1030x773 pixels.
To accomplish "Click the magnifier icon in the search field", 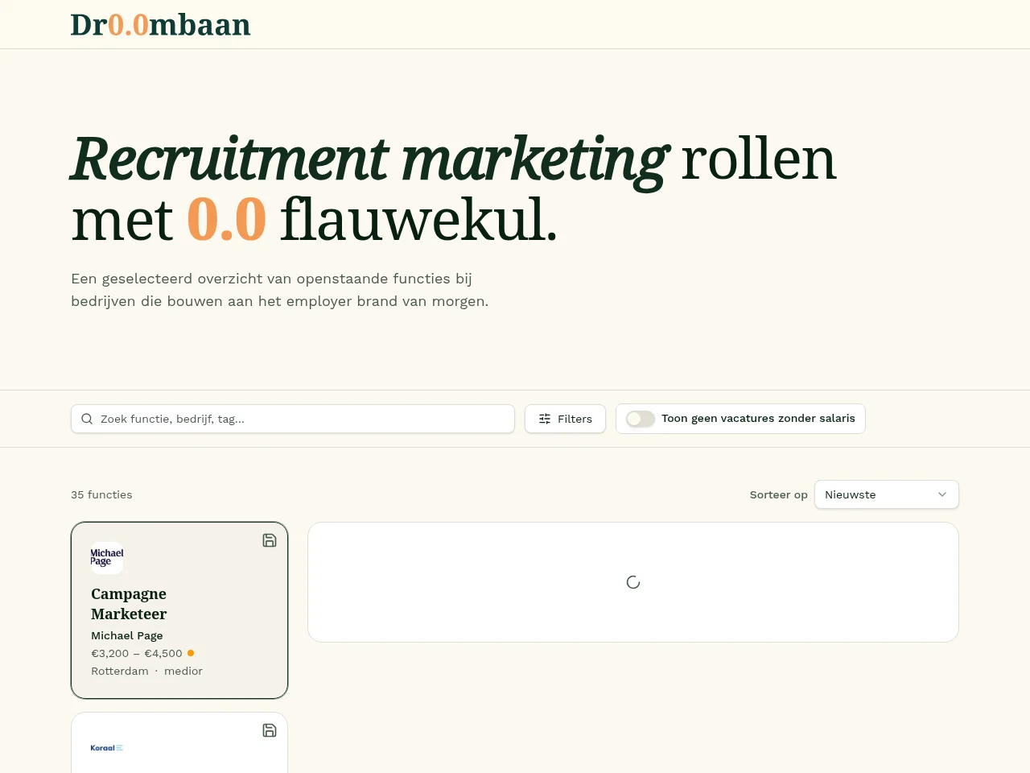I will tap(87, 419).
